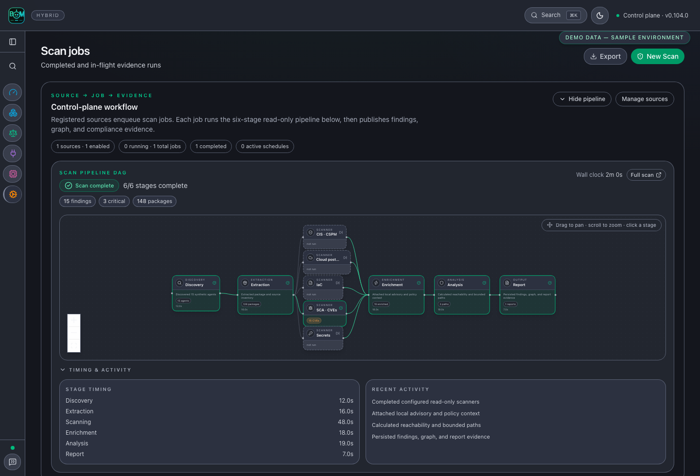Screen dimensions: 700x476
Task: Open the Full scan external link
Action: pos(646,175)
